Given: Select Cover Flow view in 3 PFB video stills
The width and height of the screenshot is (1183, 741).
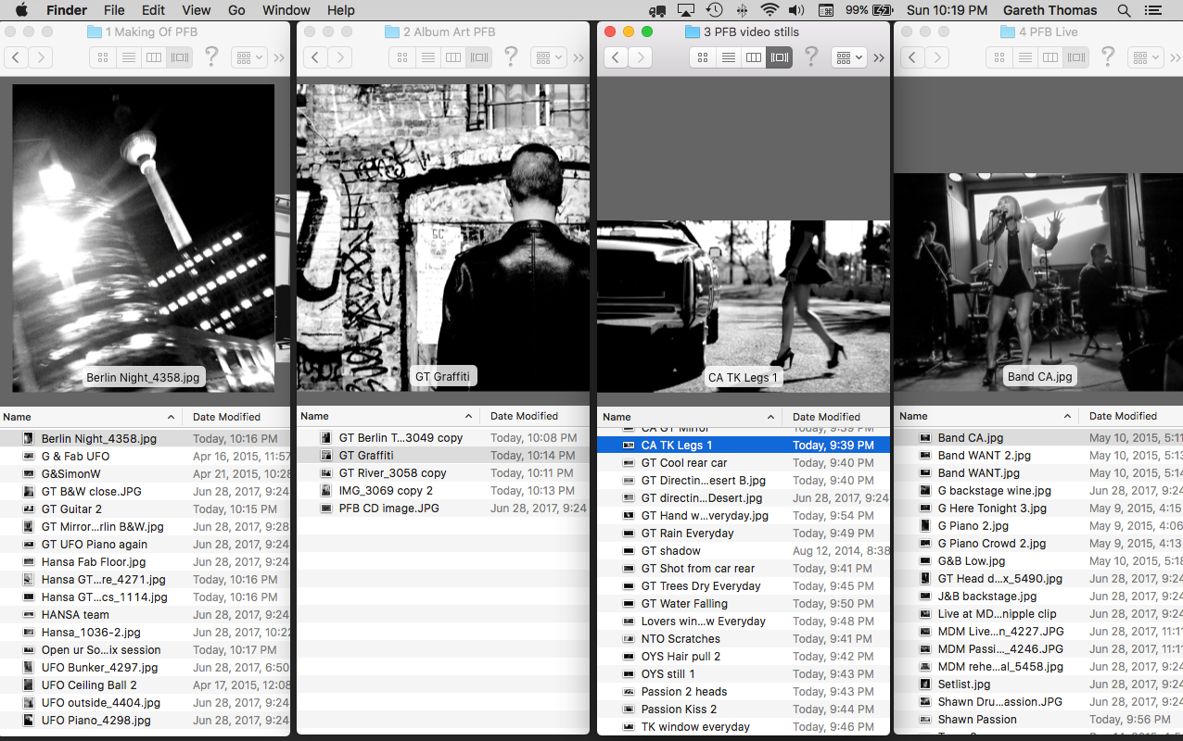Looking at the screenshot, I should pos(780,57).
